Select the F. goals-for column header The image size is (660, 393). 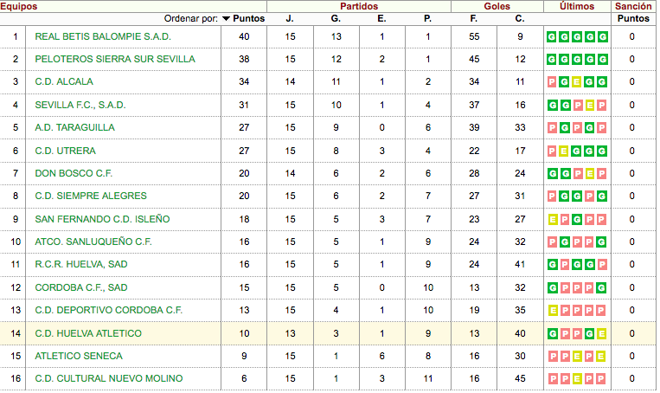pos(473,18)
